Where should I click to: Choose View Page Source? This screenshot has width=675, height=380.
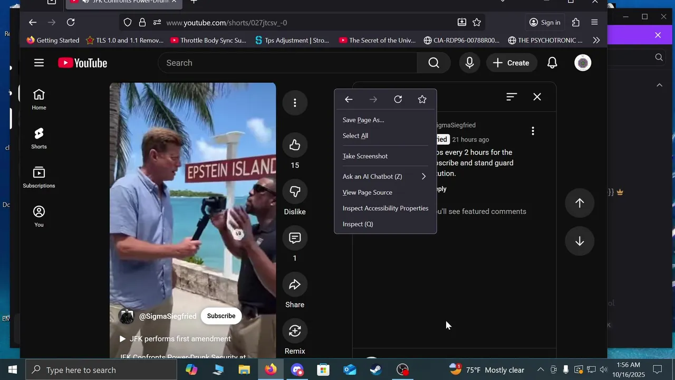point(385,192)
